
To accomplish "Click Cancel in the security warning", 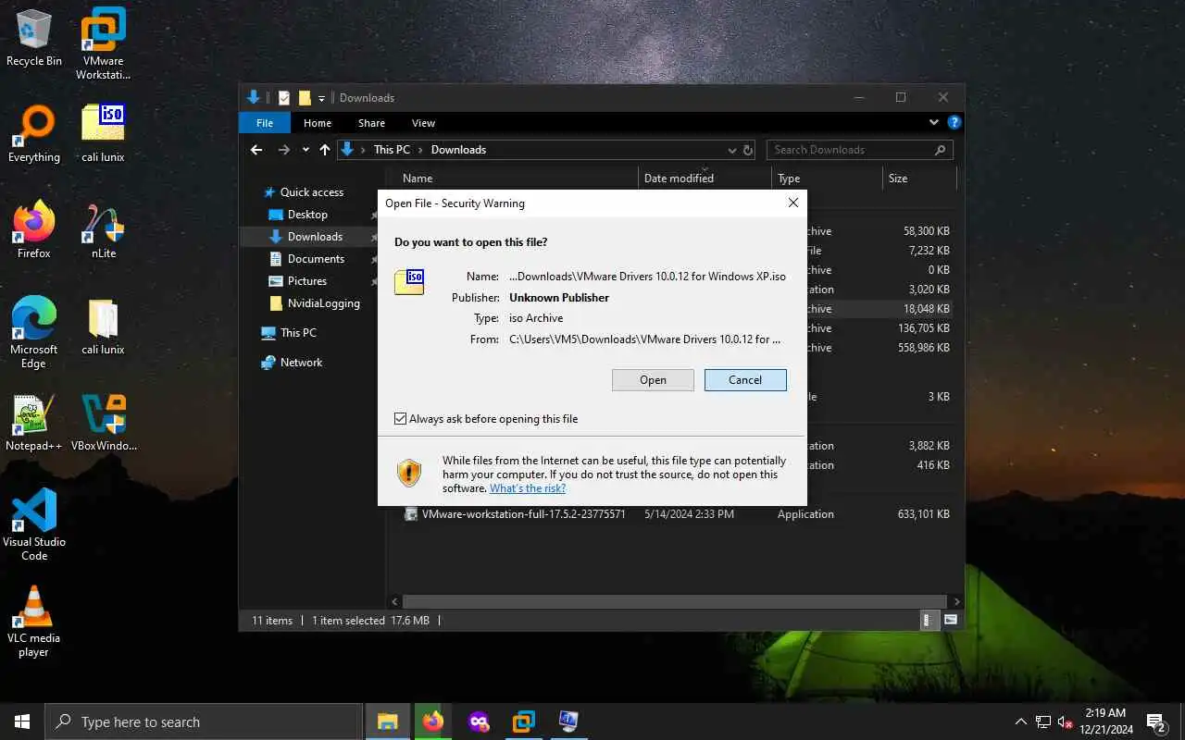I will 745,380.
